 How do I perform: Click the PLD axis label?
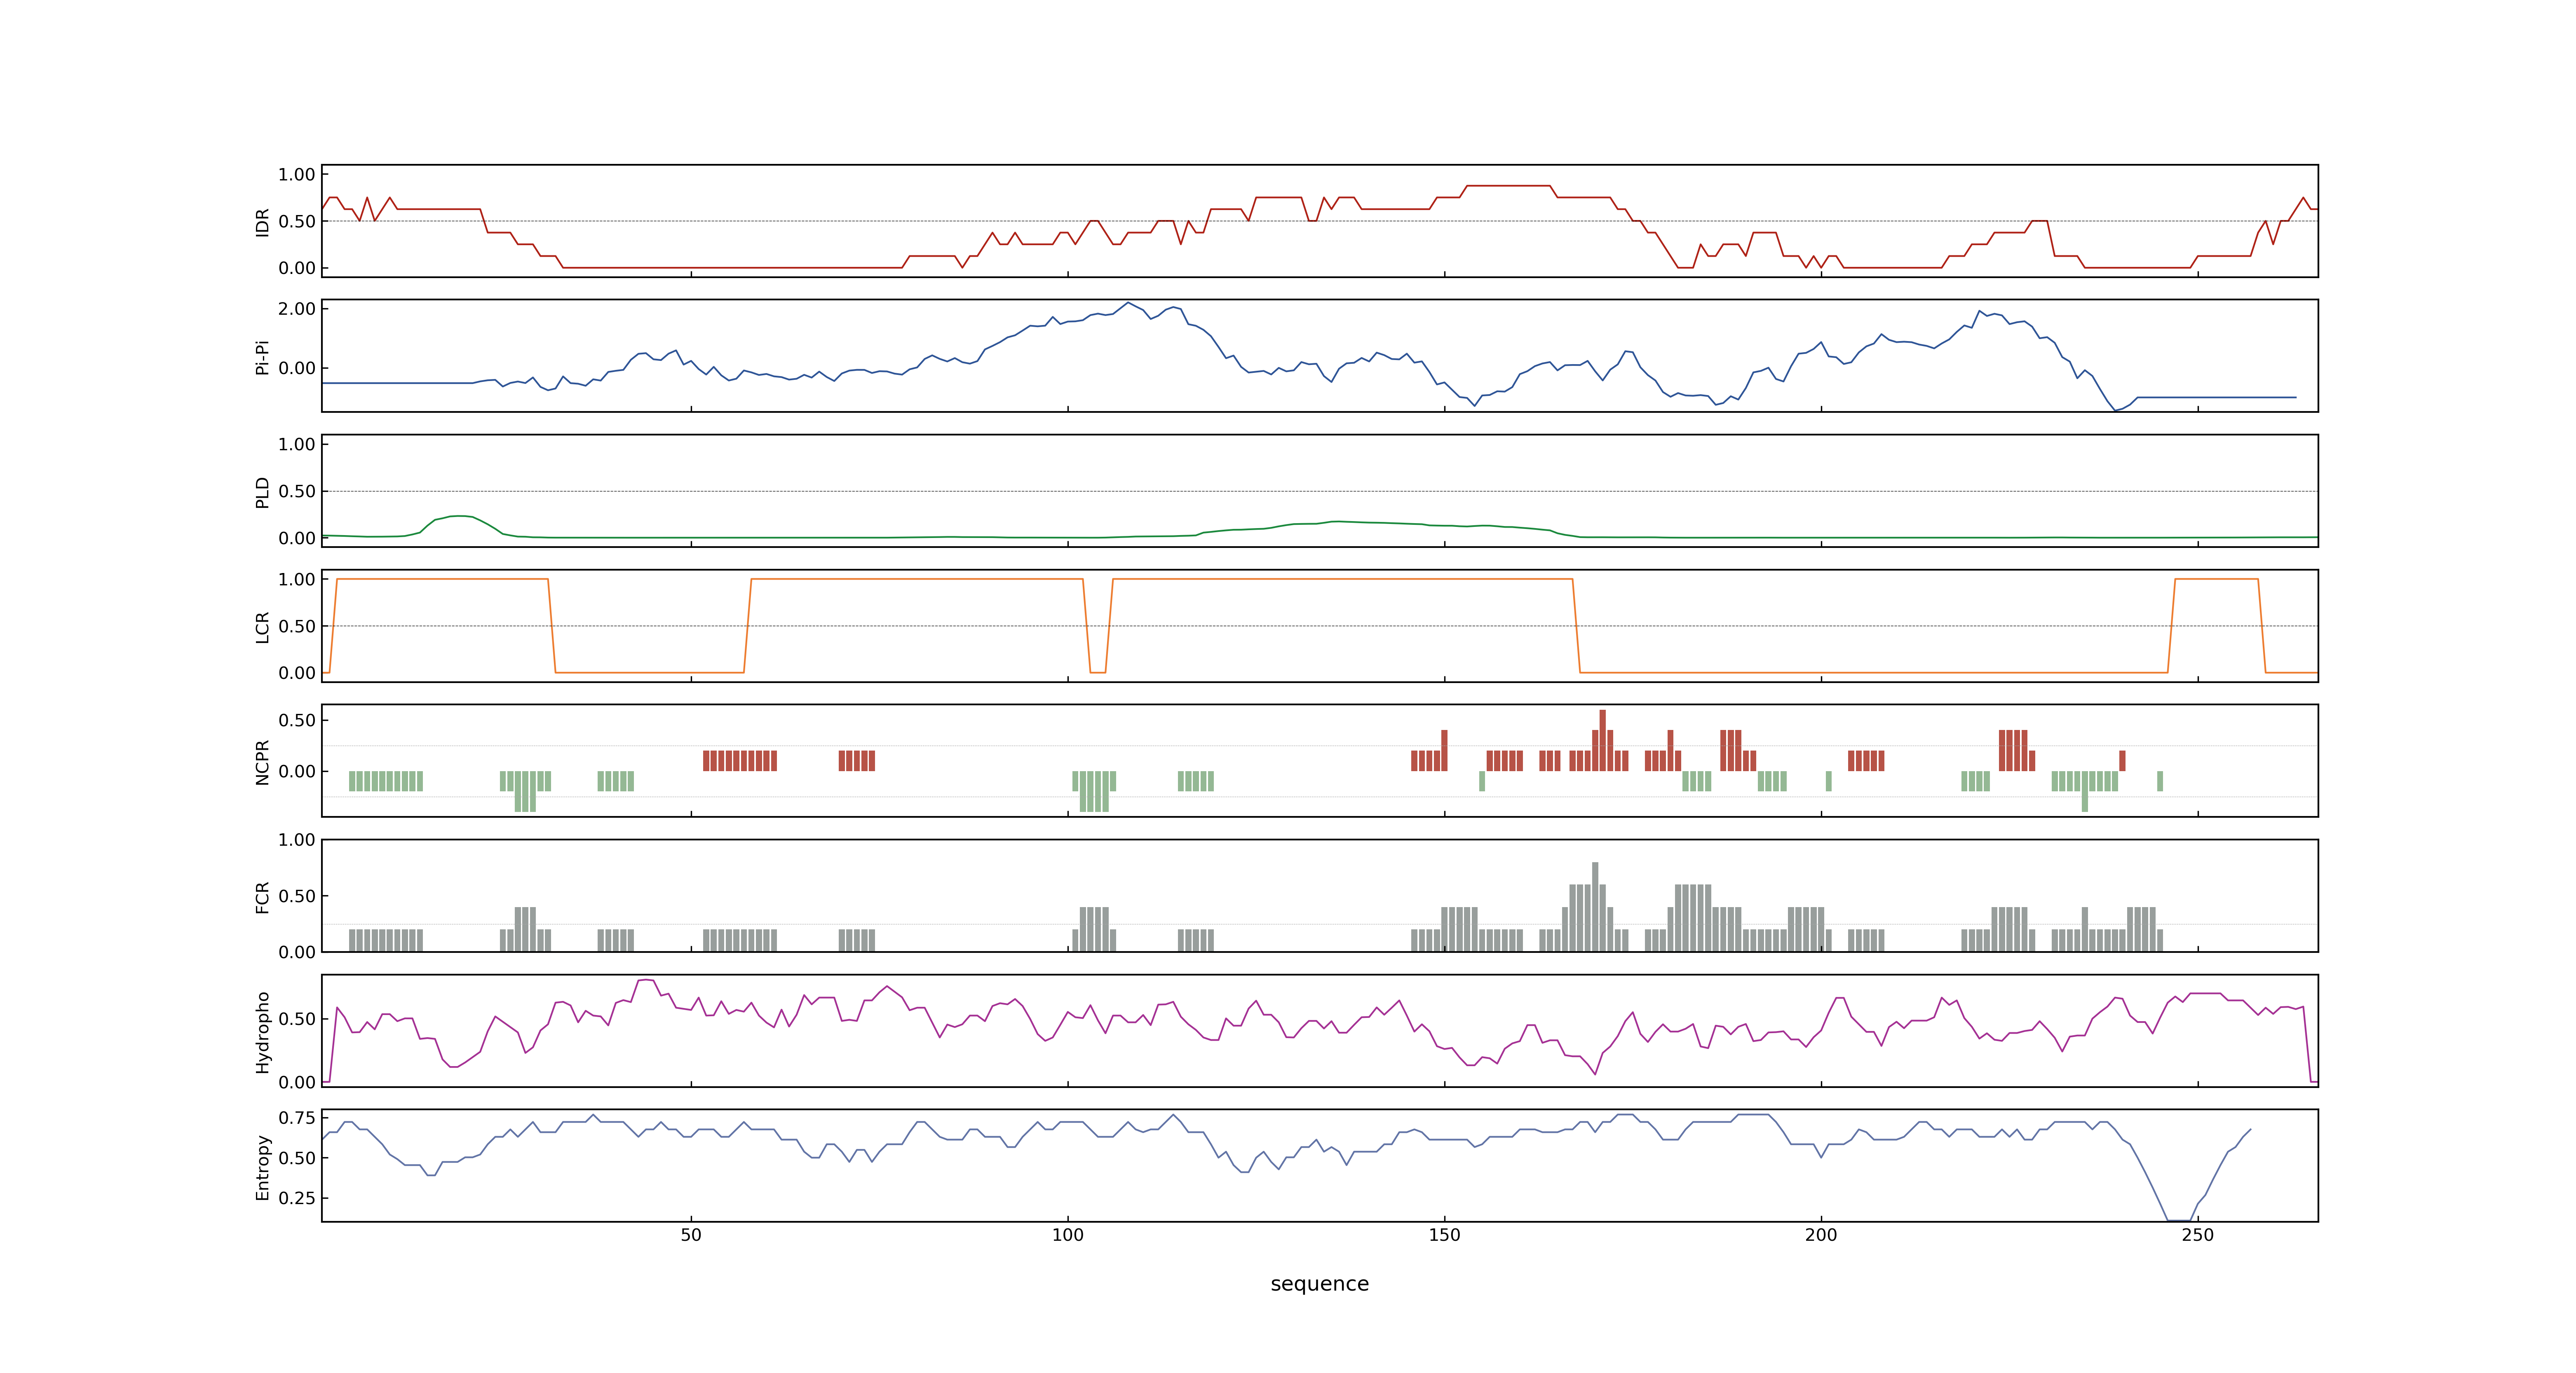[263, 491]
